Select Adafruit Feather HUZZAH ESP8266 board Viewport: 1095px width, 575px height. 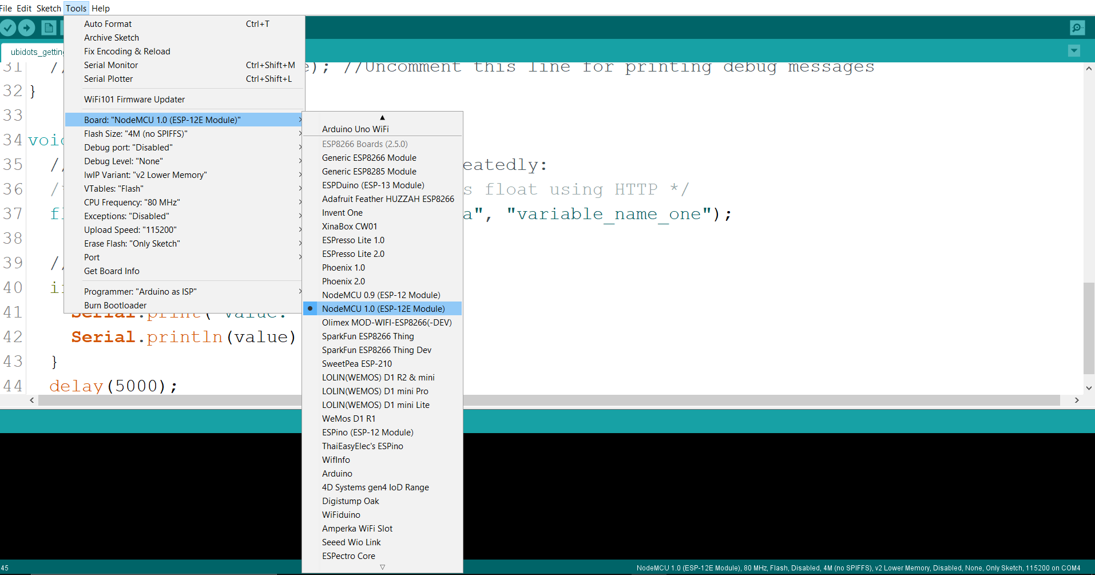382,199
